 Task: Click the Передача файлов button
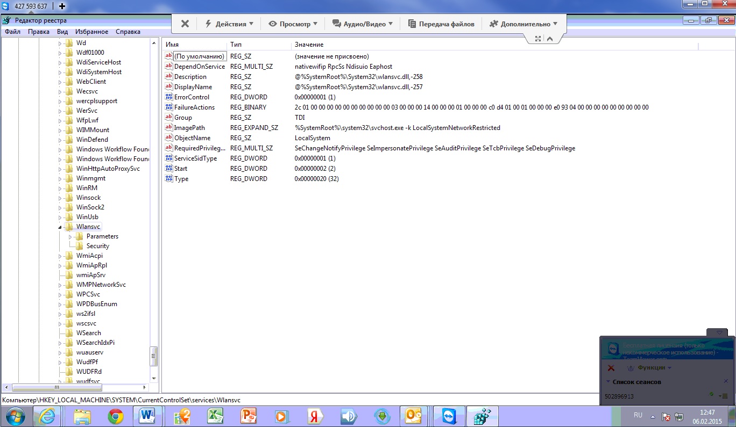coord(441,24)
